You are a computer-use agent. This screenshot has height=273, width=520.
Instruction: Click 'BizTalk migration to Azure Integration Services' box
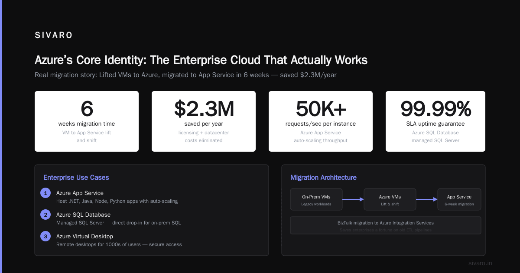coord(386,225)
